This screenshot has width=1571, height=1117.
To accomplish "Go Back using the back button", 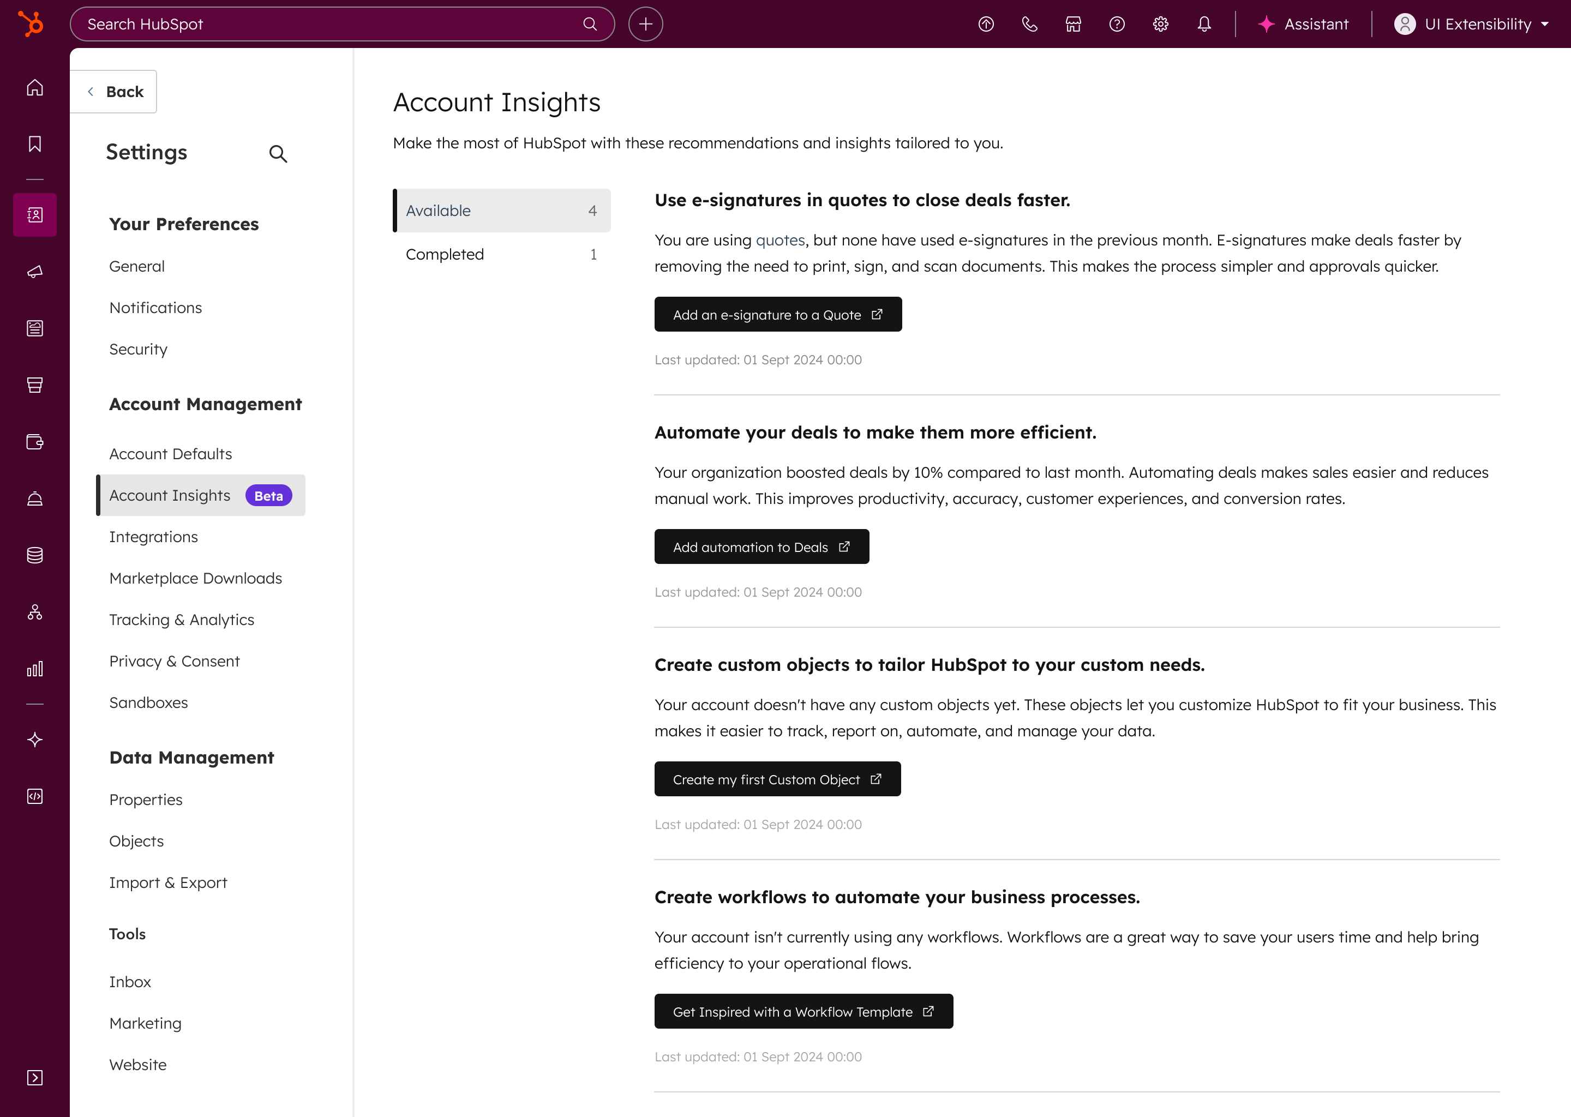I will click(115, 92).
